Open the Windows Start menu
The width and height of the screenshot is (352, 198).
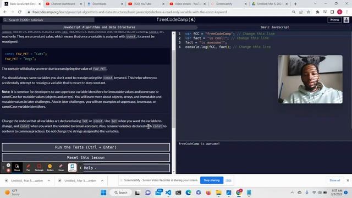click(x=103, y=193)
